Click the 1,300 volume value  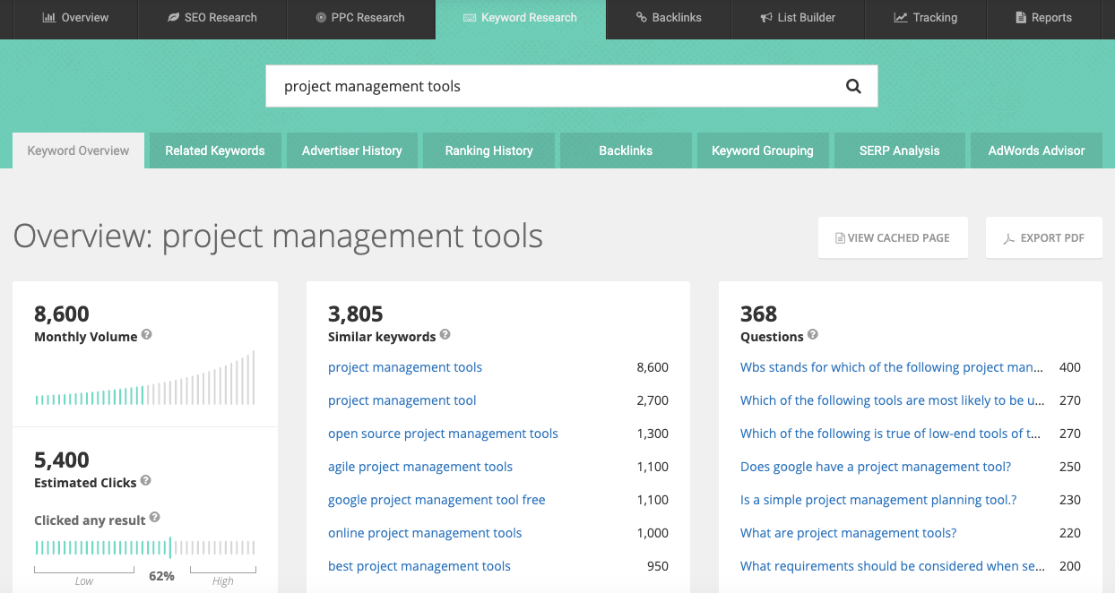click(x=653, y=434)
